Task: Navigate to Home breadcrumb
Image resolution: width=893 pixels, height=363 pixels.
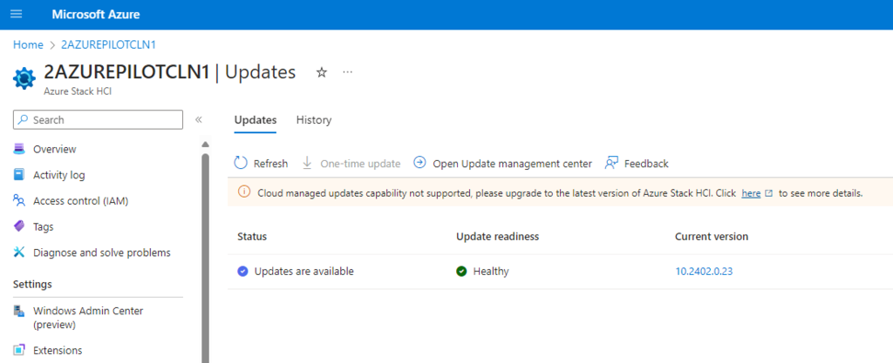Action: click(28, 44)
